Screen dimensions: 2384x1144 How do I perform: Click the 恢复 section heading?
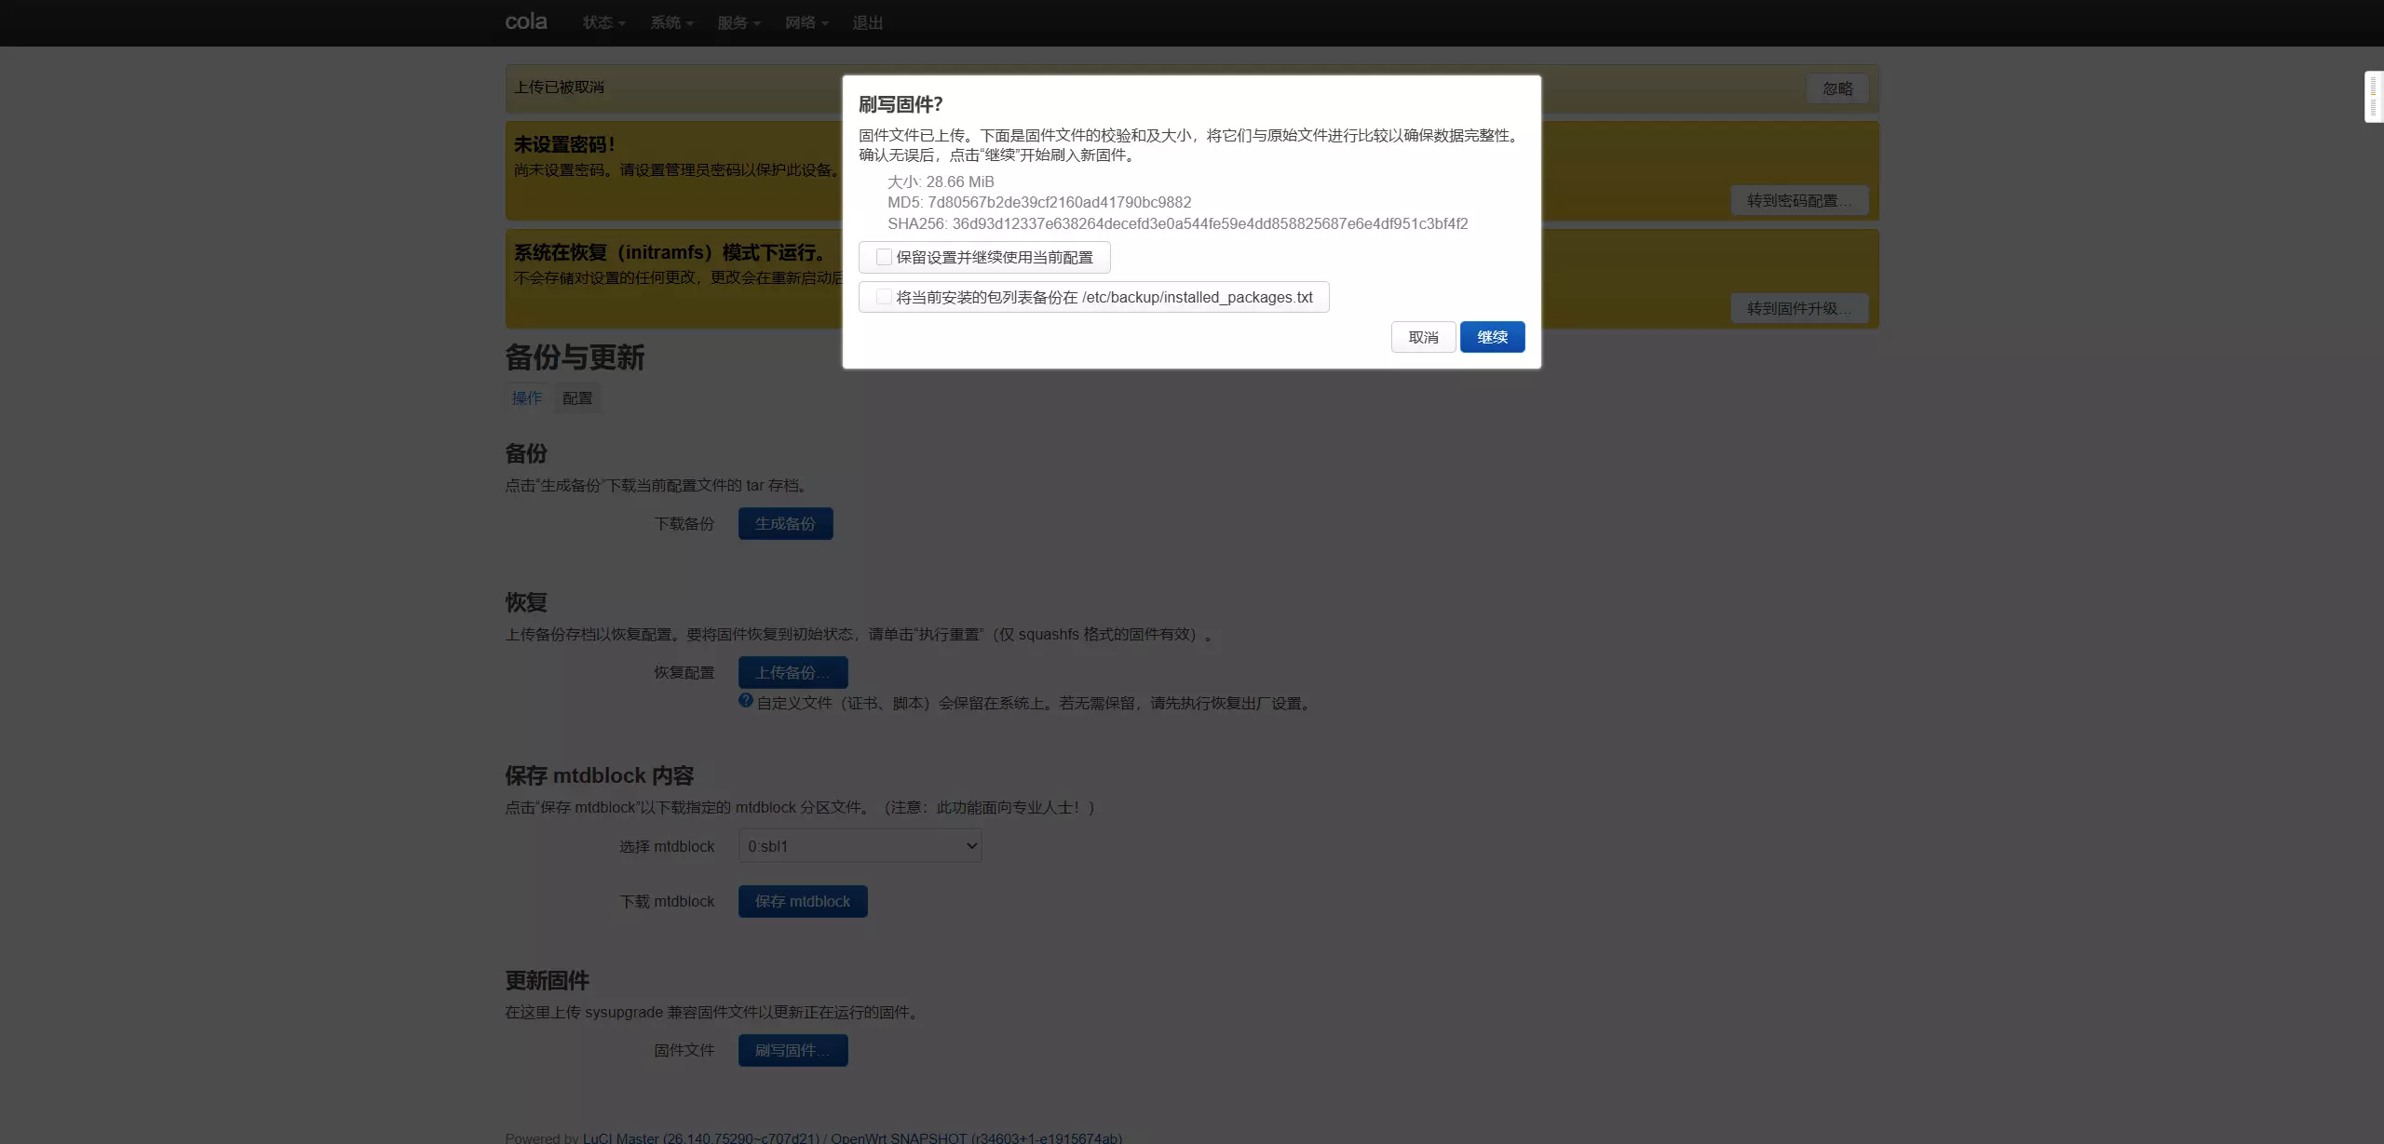[x=526, y=602]
